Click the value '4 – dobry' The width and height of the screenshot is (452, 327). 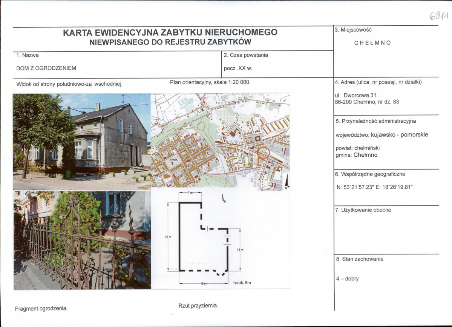pos(347,279)
